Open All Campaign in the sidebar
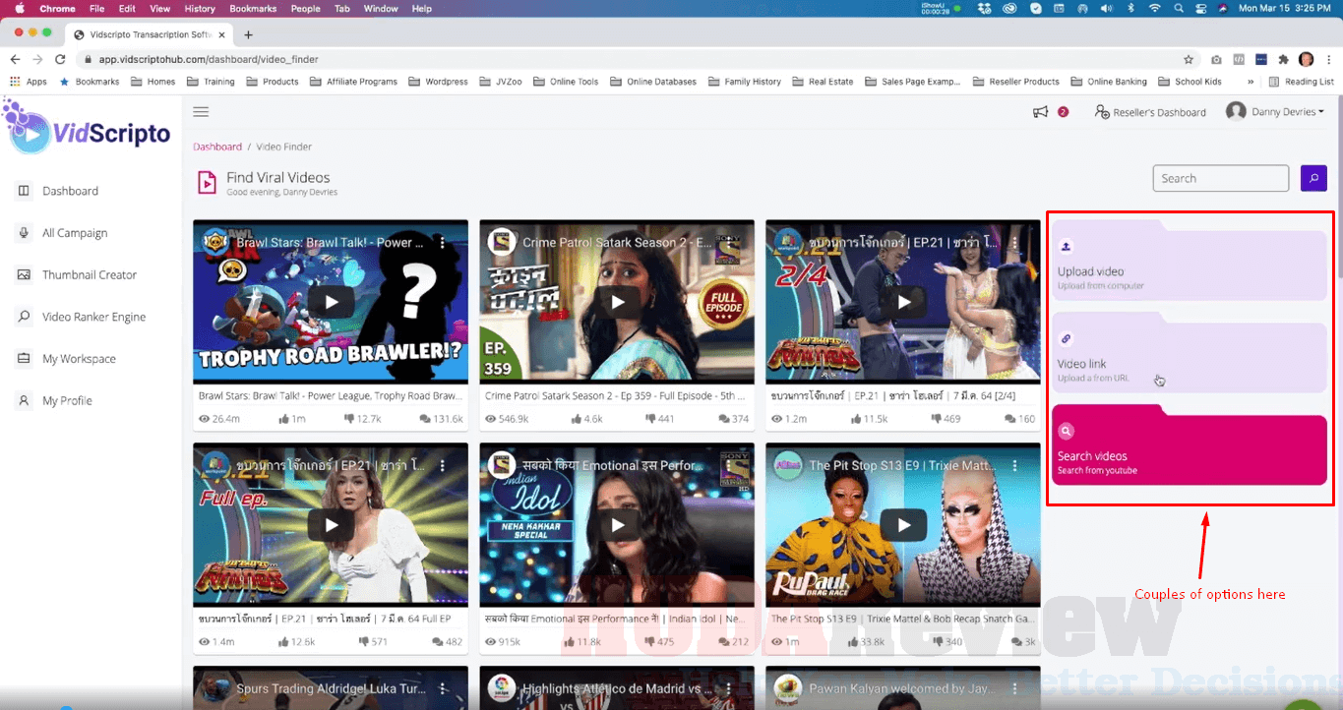The width and height of the screenshot is (1343, 710). click(63, 233)
